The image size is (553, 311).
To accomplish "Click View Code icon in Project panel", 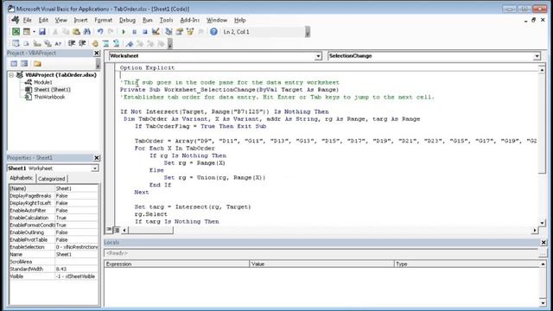I will point(14,64).
